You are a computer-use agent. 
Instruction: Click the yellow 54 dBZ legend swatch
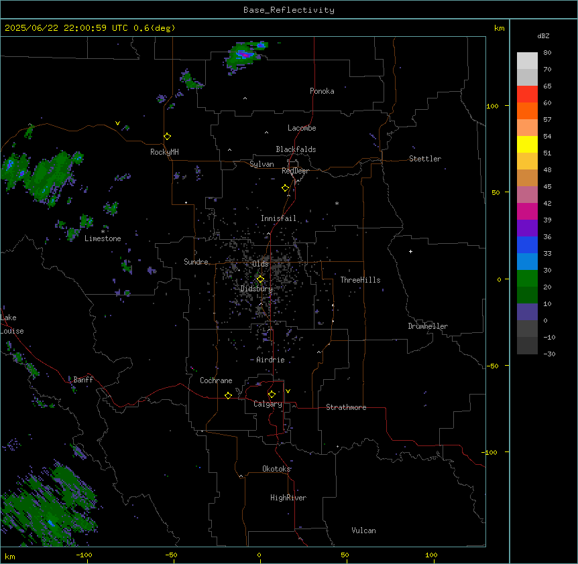click(x=527, y=144)
